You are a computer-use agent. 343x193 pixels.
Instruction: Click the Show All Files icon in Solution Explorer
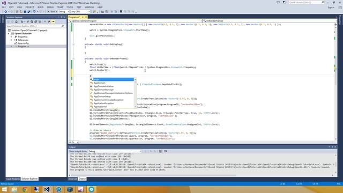point(40,21)
